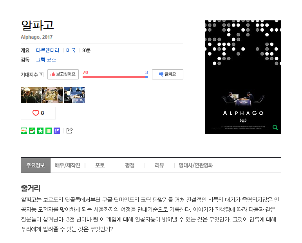The height and width of the screenshot is (243, 302).
Task: Open director 그렉 코스 link
Action: click(x=46, y=59)
